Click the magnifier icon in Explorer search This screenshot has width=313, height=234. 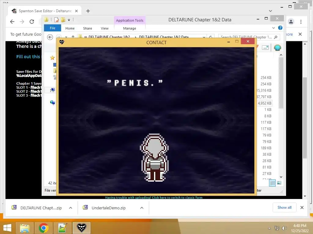(276, 37)
